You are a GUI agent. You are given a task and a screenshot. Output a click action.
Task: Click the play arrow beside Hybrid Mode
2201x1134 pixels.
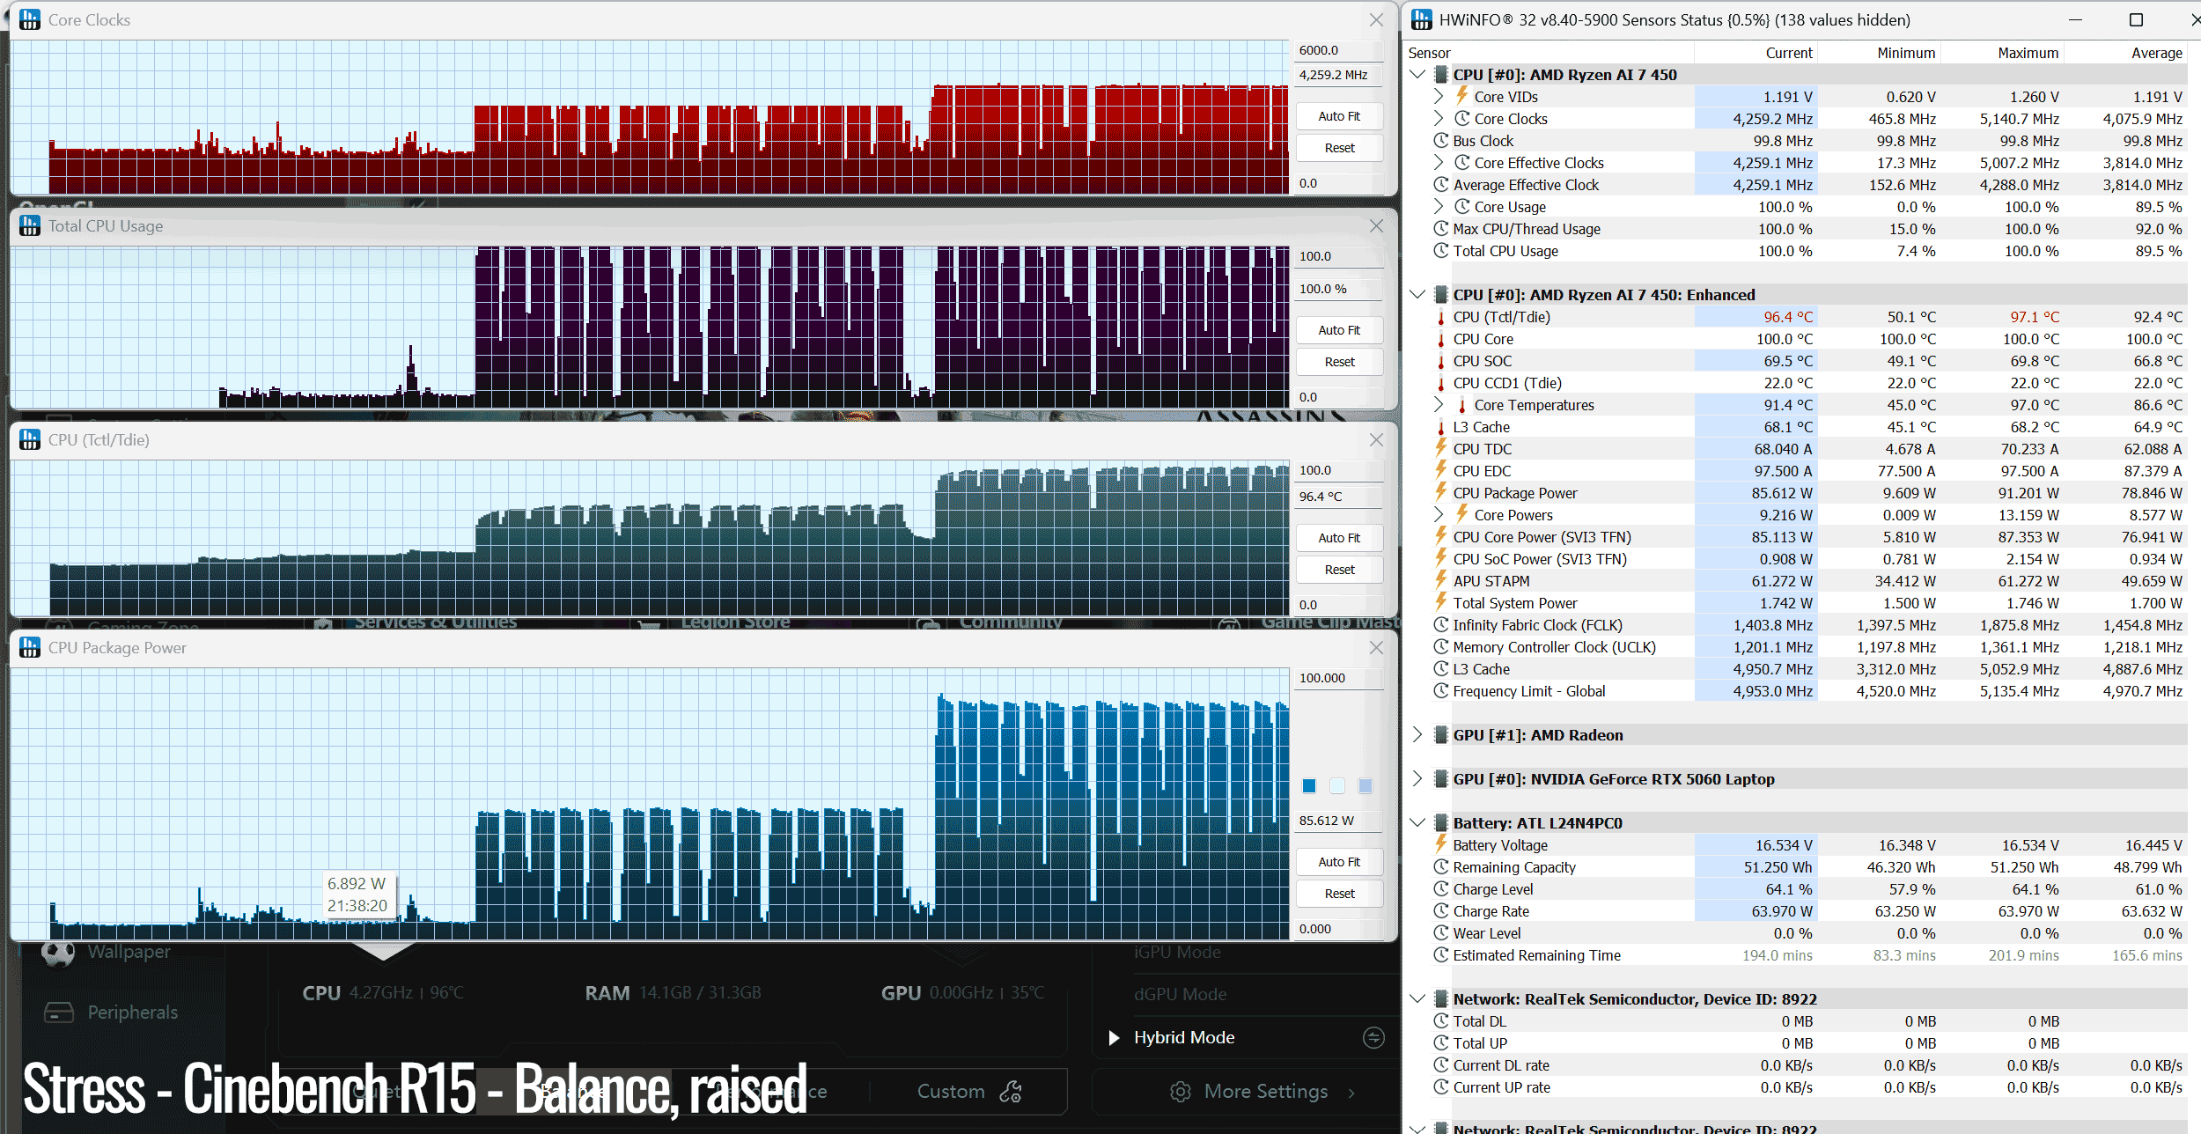point(1114,1037)
